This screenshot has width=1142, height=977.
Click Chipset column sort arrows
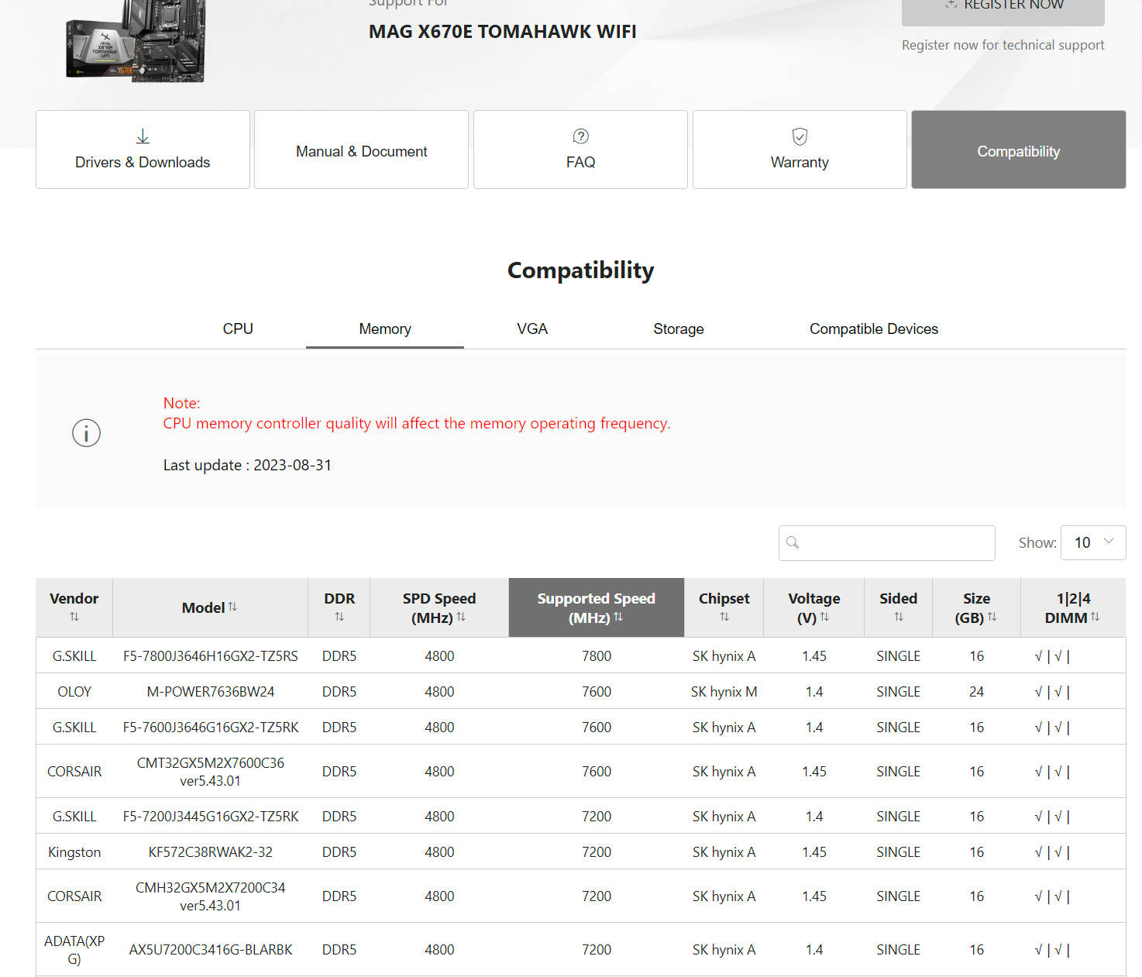724,617
